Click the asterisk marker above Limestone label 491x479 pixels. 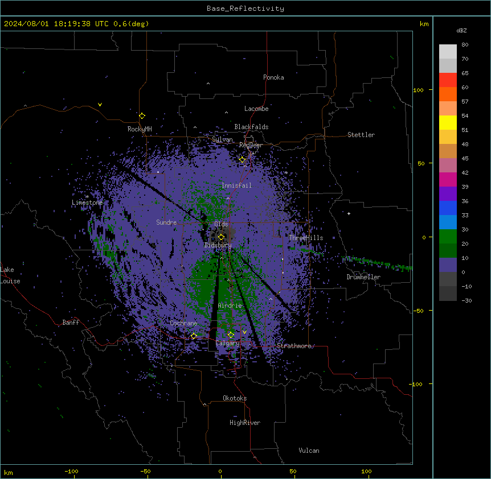tap(87, 197)
